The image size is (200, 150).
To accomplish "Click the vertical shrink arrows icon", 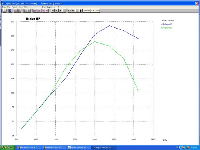I will click(77, 11).
